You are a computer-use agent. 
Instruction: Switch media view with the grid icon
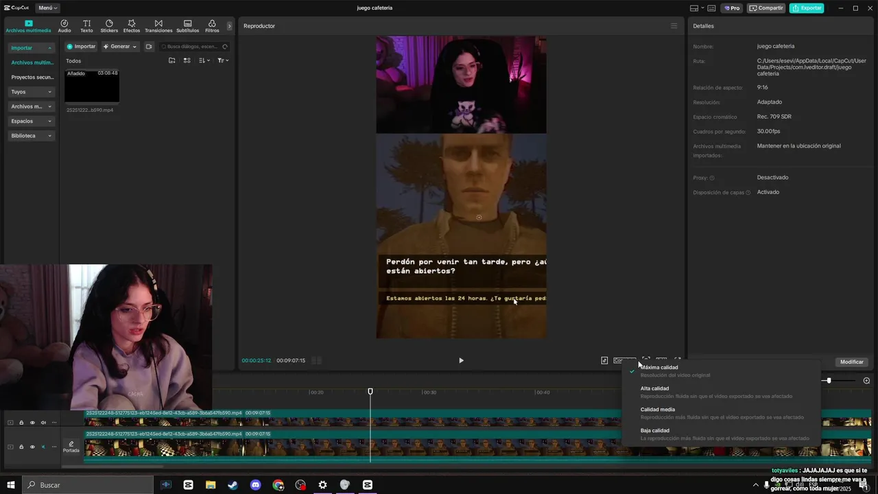(187, 60)
